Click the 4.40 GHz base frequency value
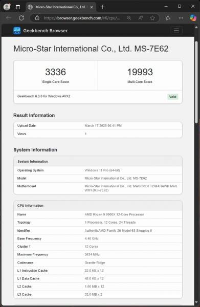Image resolution: width=200 pixels, height=307 pixels. point(92,238)
